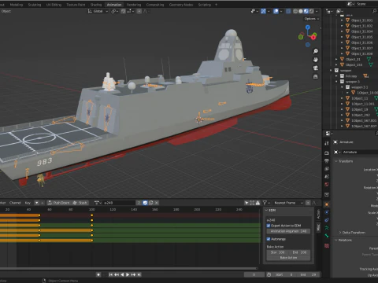This screenshot has width=378, height=283.
Task: Toggle the auto keying record button
Action: click(98, 274)
